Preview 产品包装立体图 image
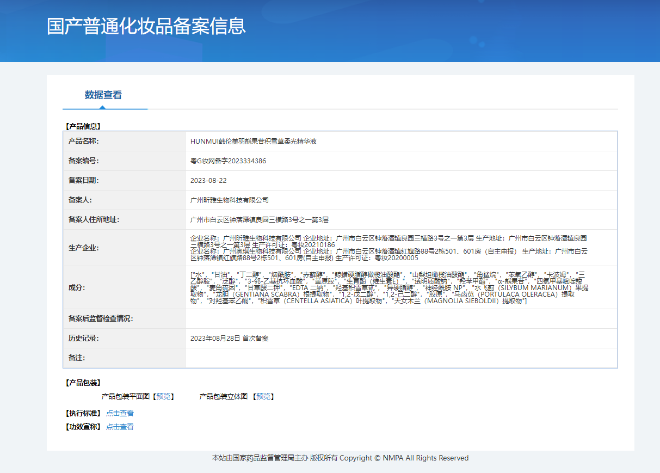Image resolution: width=660 pixels, height=473 pixels. click(263, 396)
